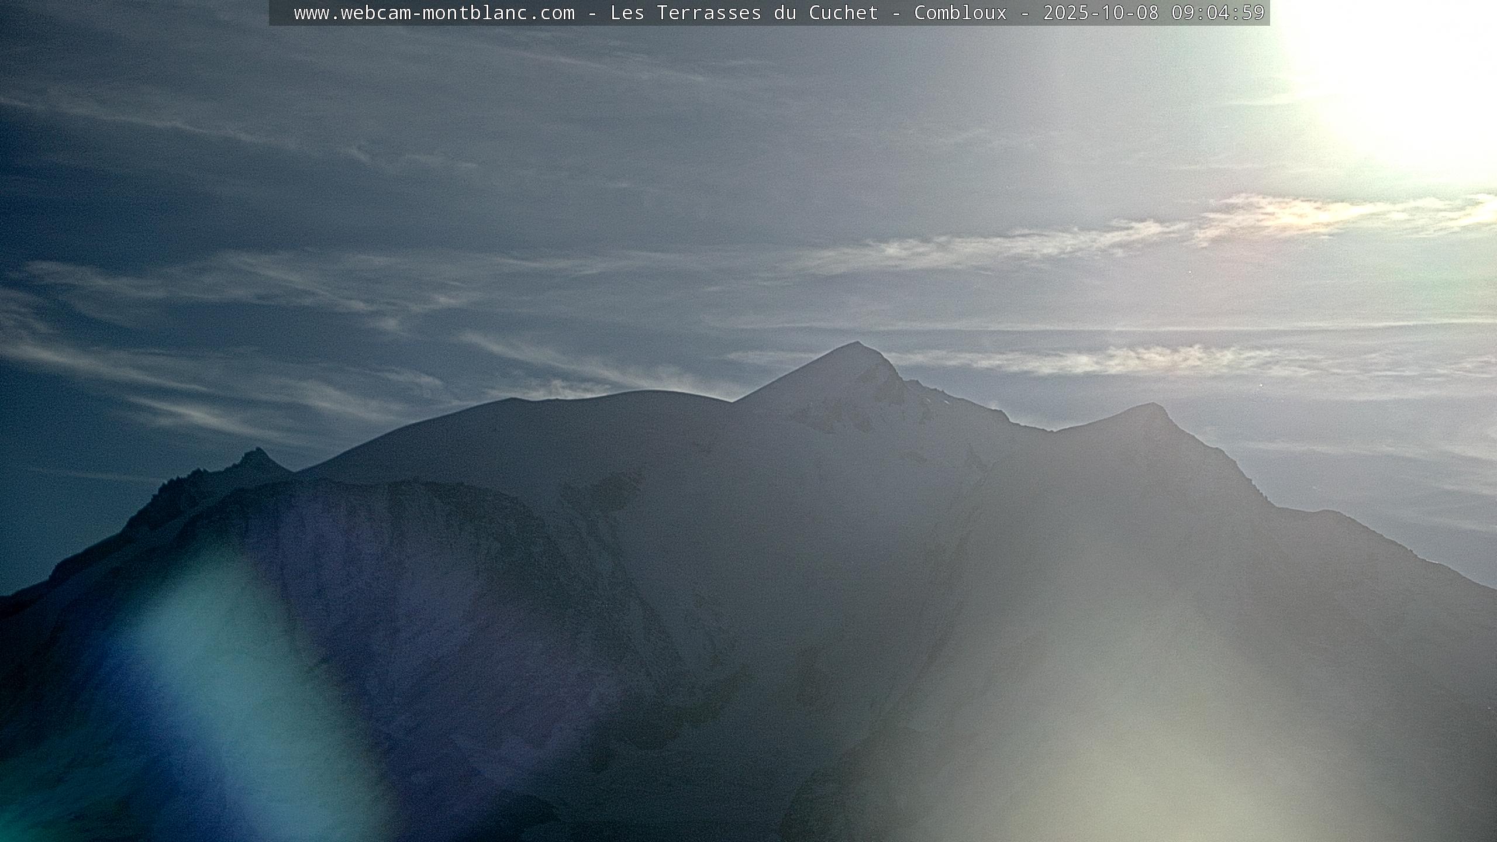The width and height of the screenshot is (1497, 842).
Task: Click the Les Terrasses du Cuchet label
Action: click(x=744, y=13)
